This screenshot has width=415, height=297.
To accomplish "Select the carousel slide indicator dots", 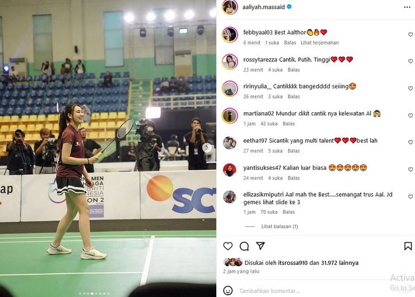I will click(x=94, y=293).
